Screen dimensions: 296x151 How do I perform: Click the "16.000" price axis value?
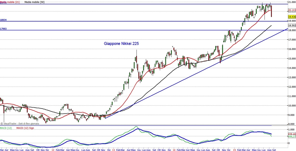pyautogui.click(x=292, y=49)
